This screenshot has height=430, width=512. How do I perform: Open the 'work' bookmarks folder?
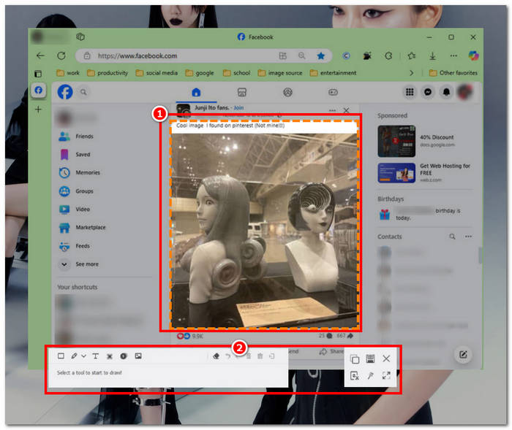point(68,73)
